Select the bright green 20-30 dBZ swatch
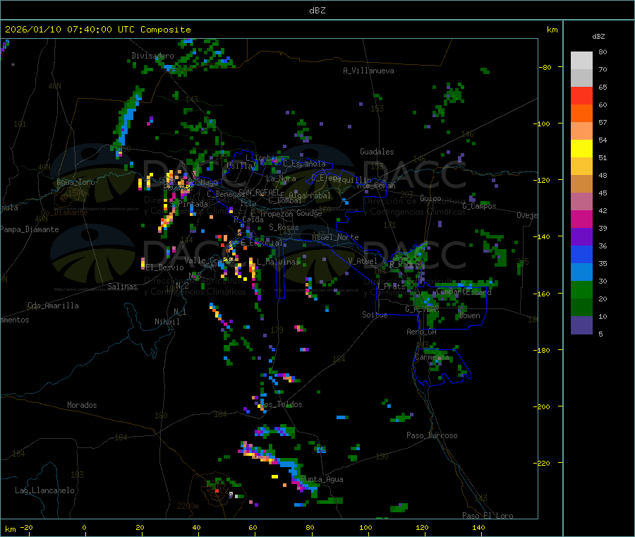 point(581,289)
